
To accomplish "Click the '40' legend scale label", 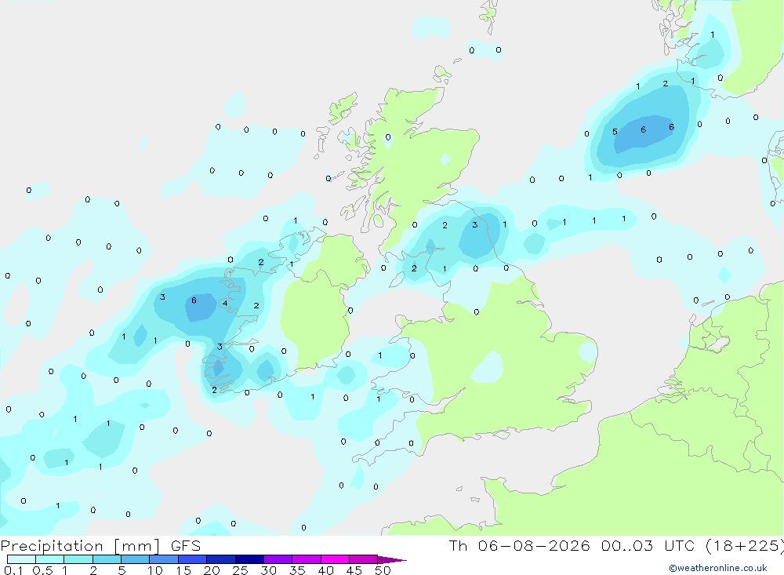I will pos(326,570).
